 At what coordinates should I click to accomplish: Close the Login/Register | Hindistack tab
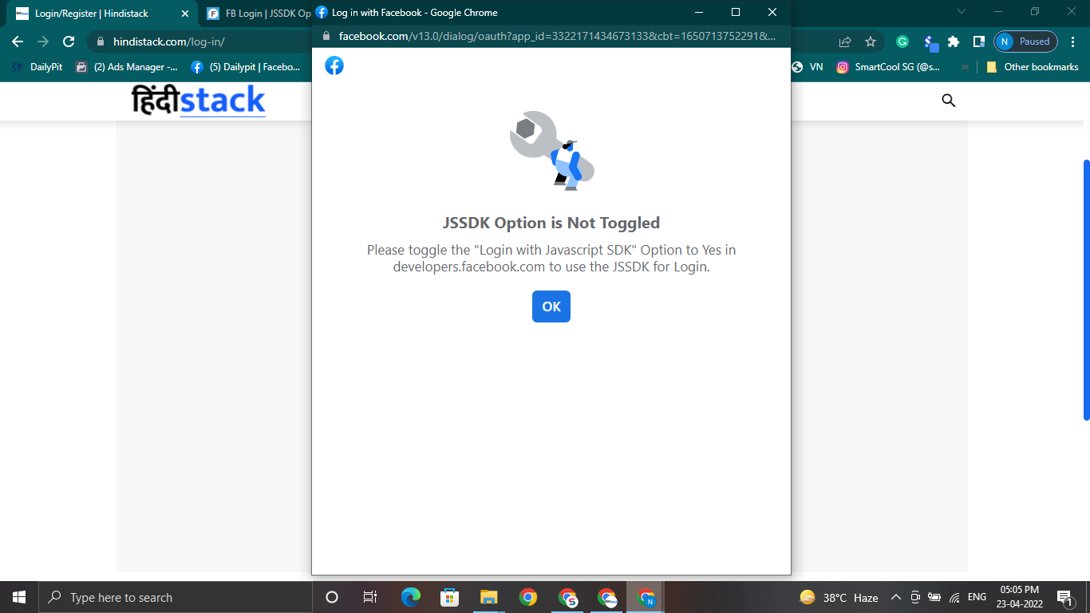pos(184,14)
